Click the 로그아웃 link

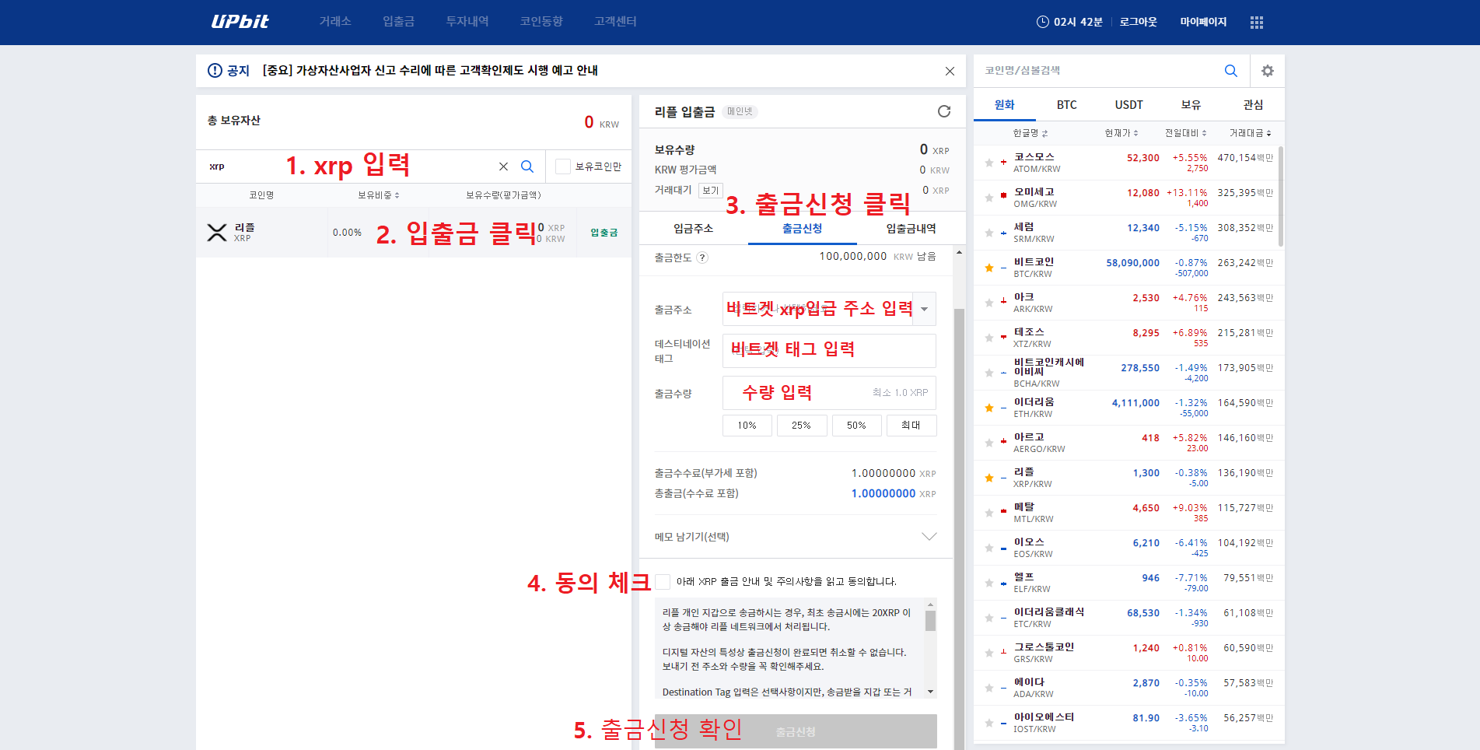[x=1138, y=22]
